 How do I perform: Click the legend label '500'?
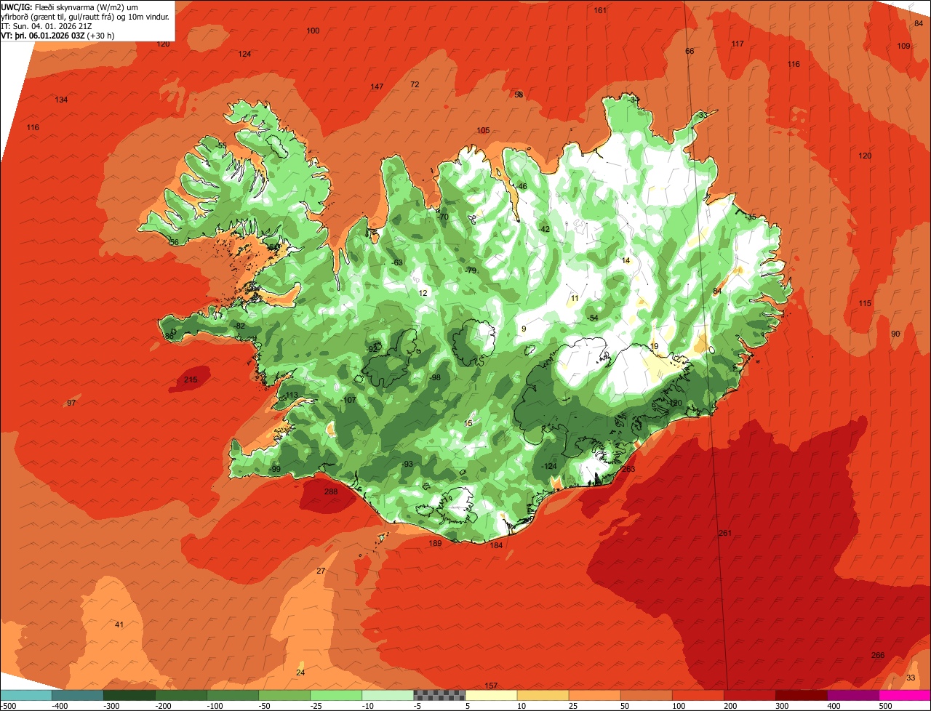pyautogui.click(x=884, y=705)
